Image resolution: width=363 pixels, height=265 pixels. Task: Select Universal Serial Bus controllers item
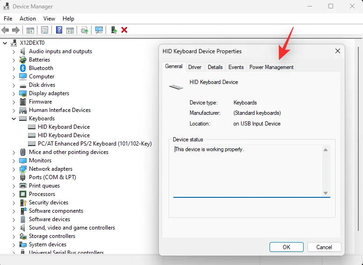coord(66,252)
